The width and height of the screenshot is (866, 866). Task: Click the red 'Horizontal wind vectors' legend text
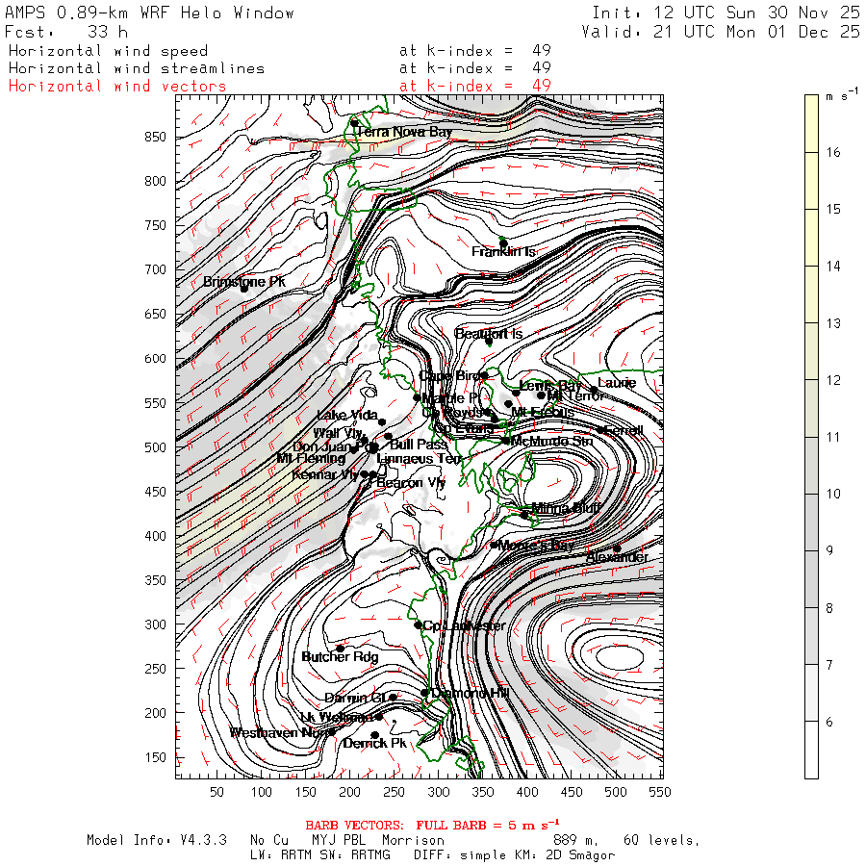(117, 87)
